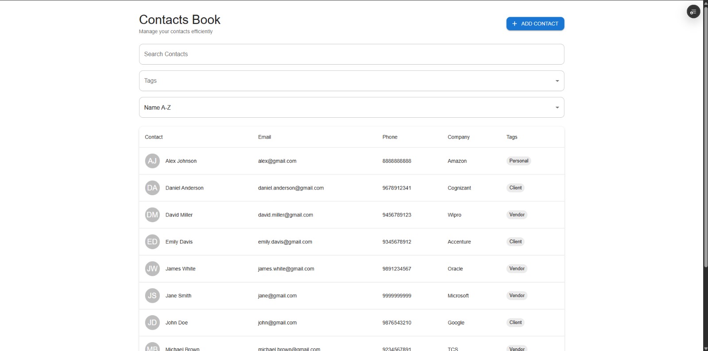Click email daniel.anderson@gmail.com
Viewport: 708px width, 351px height.
[291, 188]
